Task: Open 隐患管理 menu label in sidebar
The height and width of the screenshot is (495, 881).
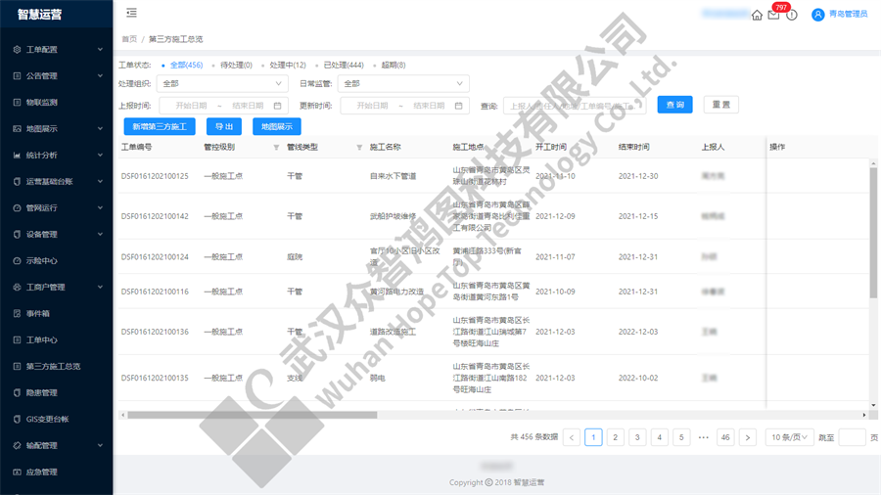Action: pos(41,392)
